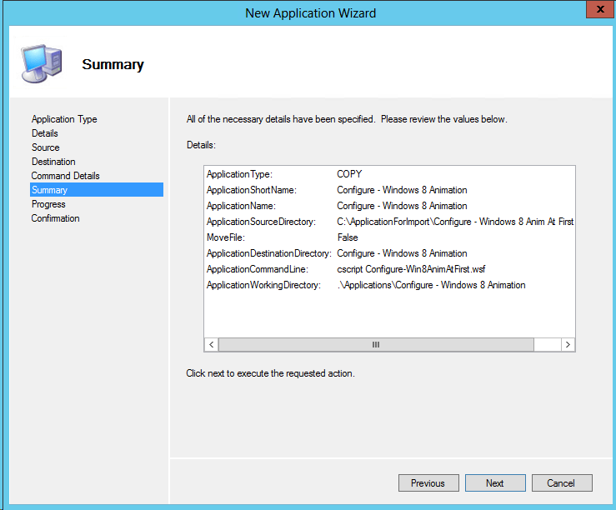The image size is (616, 510).
Task: Click the computer icon beside Summary heading
Action: [40, 64]
